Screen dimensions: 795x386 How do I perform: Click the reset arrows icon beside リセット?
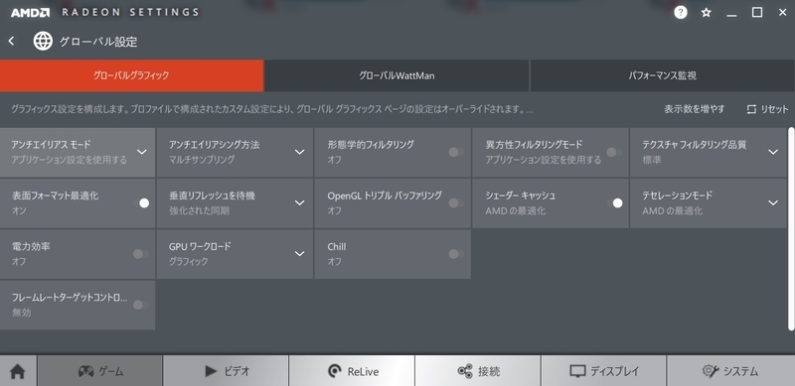tap(751, 109)
